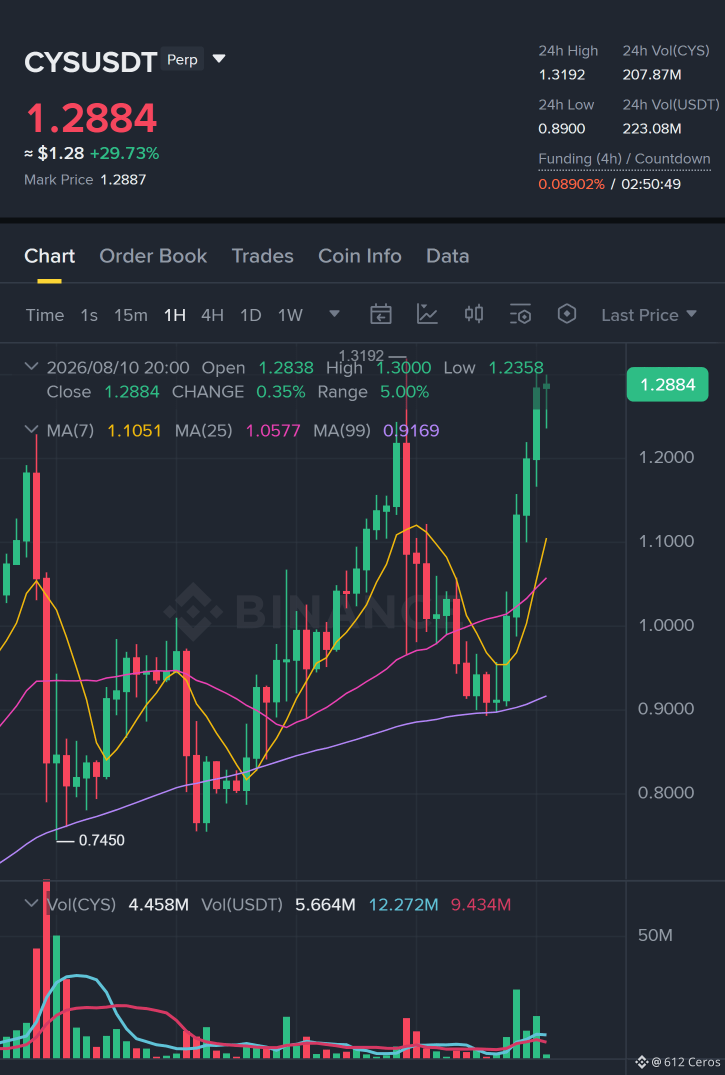Tap the Perp contract badge

pyautogui.click(x=182, y=59)
